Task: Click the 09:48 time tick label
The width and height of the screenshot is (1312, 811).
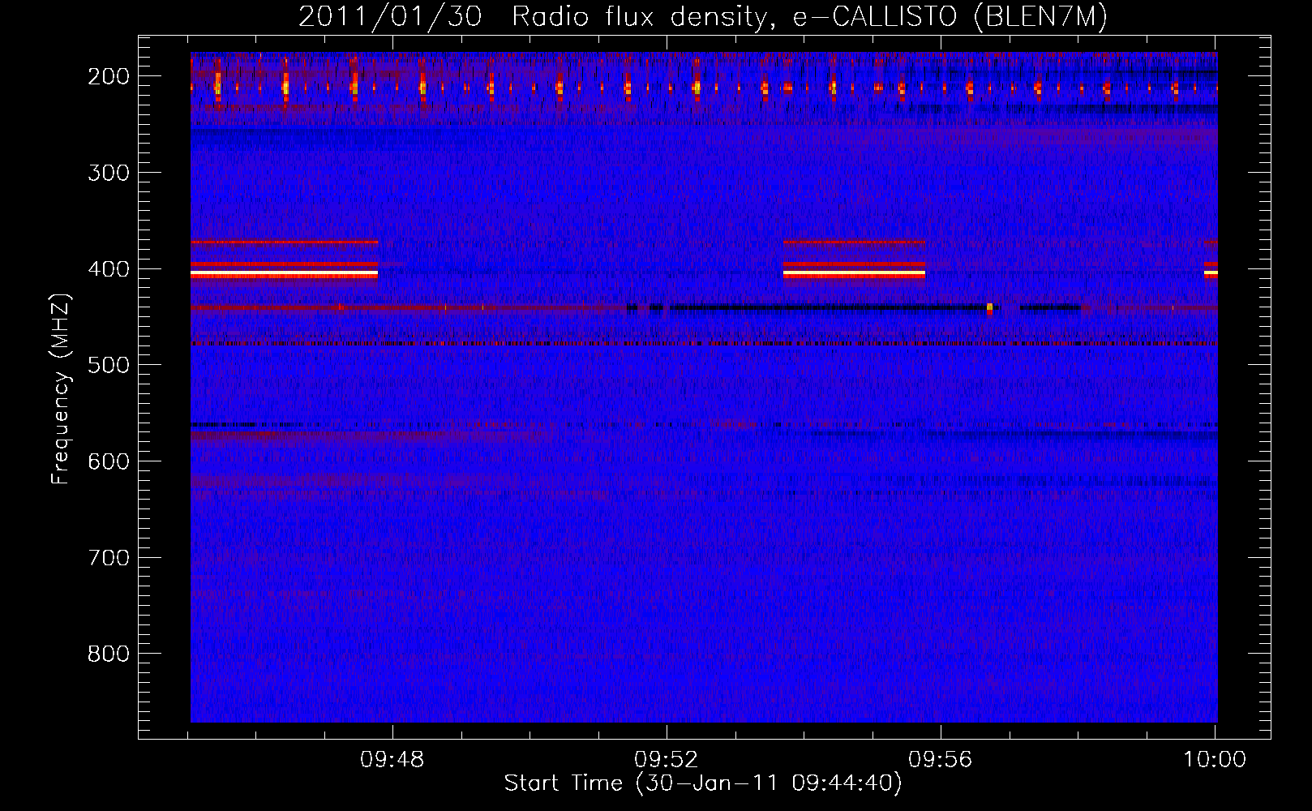Action: 392,759
